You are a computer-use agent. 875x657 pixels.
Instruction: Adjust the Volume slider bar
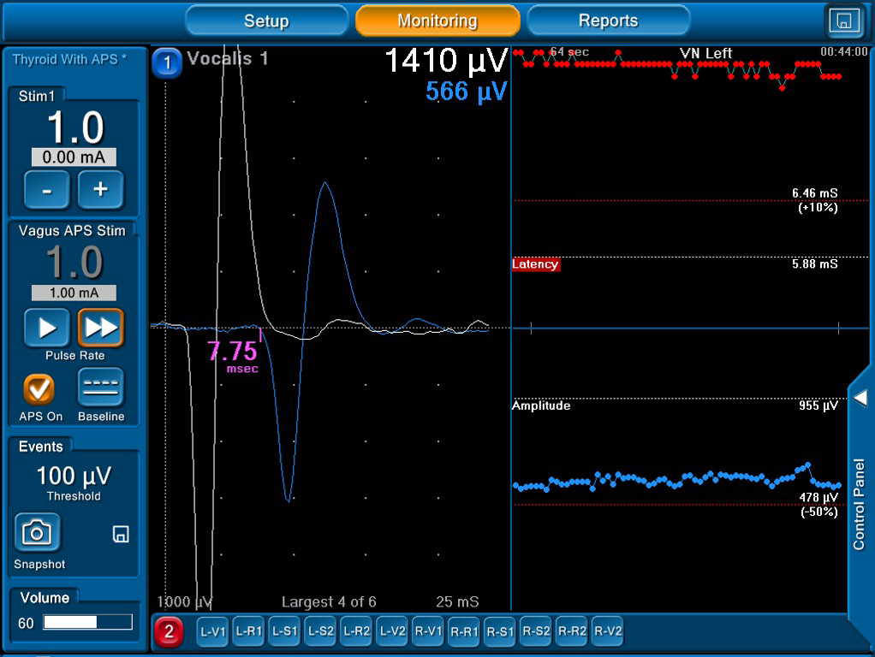click(x=87, y=623)
